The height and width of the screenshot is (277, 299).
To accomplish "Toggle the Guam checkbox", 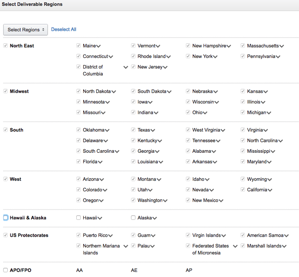I will click(133, 235).
